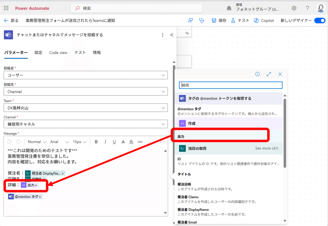Open the help question mark icon

307,8
